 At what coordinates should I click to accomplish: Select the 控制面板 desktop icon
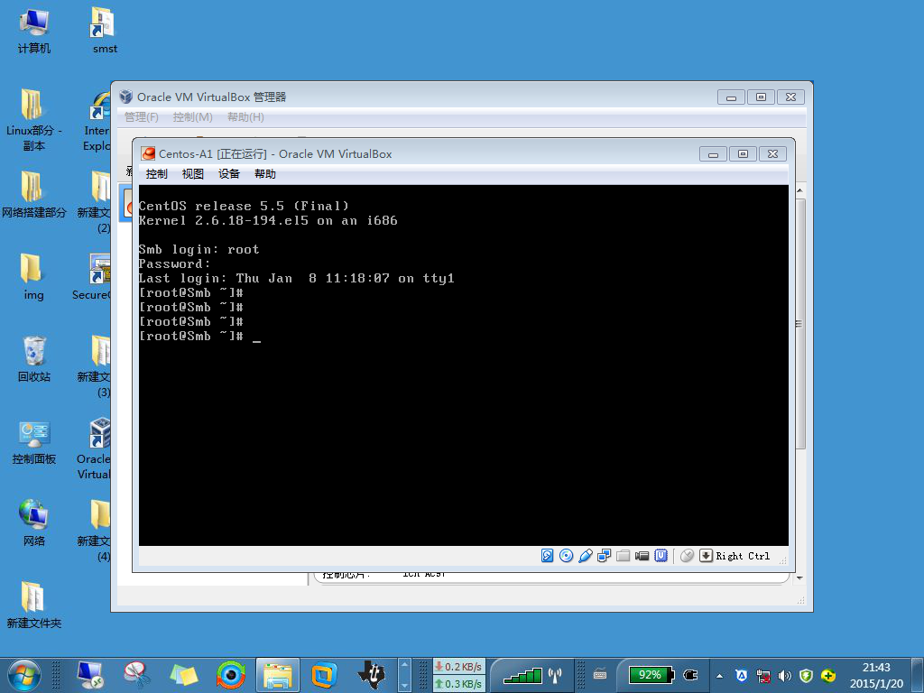[x=33, y=442]
